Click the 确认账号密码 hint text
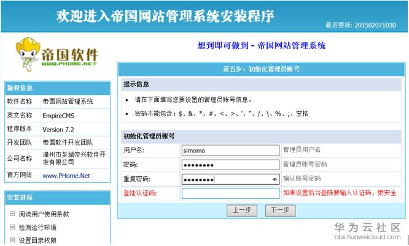The height and width of the screenshot is (246, 409). click(x=302, y=179)
